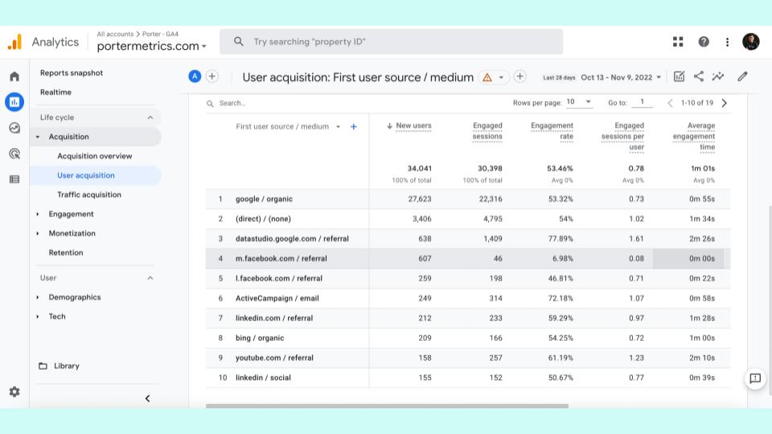The image size is (772, 434).
Task: Open the more options vertical dots
Action: [727, 42]
